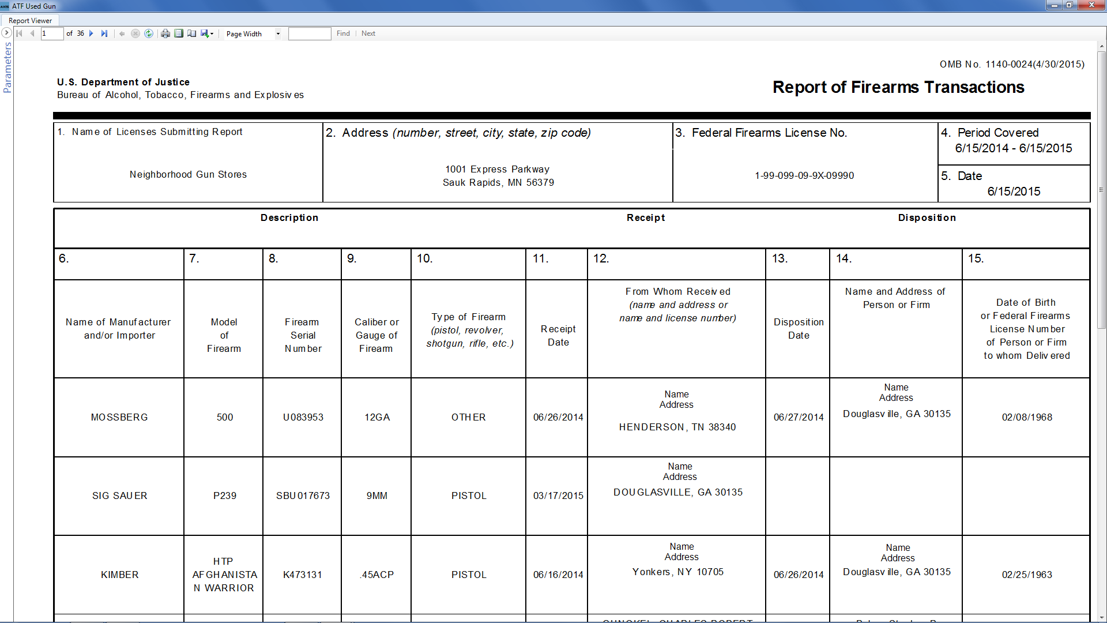This screenshot has height=623, width=1107.
Task: Click the Find link
Action: [x=343, y=33]
